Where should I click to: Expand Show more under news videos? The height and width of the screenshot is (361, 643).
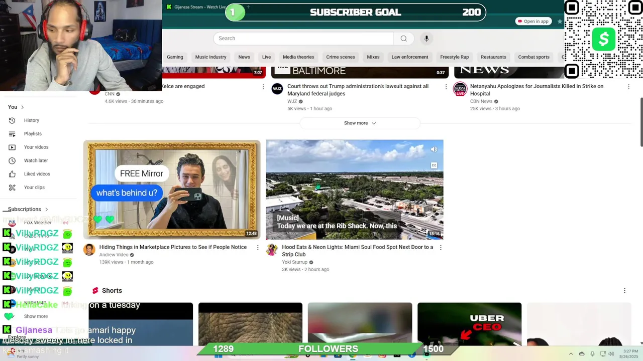tap(360, 123)
